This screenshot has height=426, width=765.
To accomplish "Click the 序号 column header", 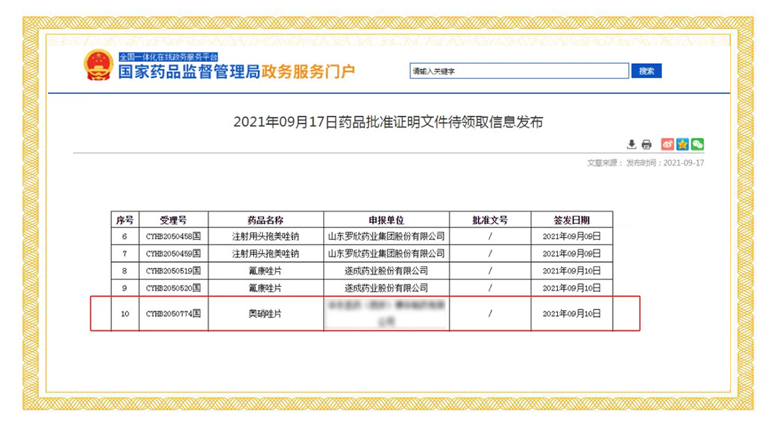I will (124, 220).
